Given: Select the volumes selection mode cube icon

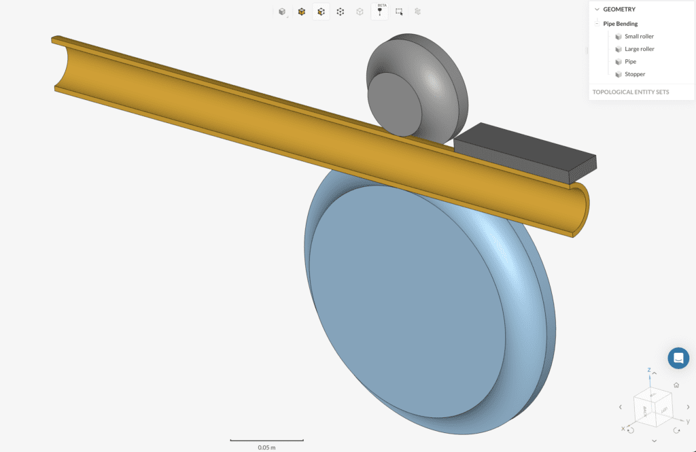Looking at the screenshot, I should pos(301,12).
